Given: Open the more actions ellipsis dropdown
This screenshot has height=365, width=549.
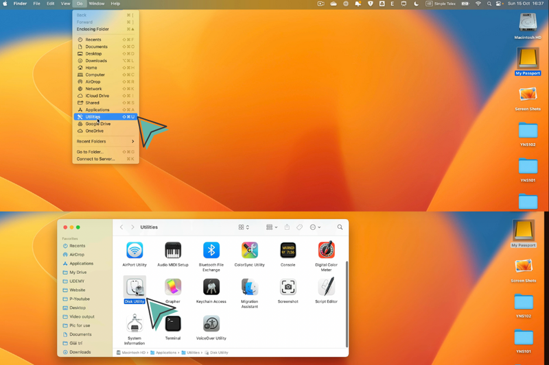Looking at the screenshot, I should tap(315, 227).
